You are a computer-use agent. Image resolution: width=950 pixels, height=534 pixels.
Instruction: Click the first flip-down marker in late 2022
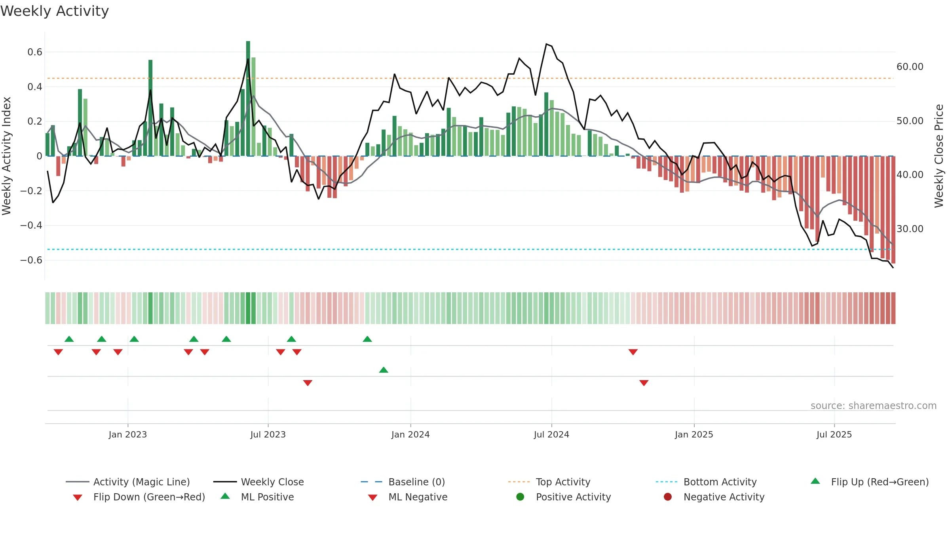coord(58,352)
